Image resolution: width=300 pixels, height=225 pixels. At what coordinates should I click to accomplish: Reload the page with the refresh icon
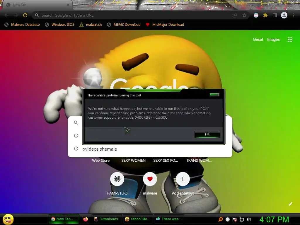(25, 15)
